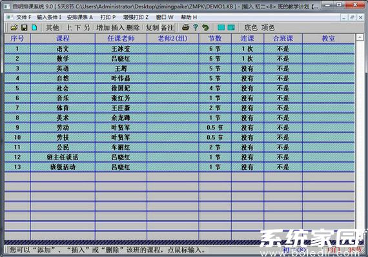This screenshot has height=257, width=368.
Task: Select the 劳动 course cell
Action: 63,128
